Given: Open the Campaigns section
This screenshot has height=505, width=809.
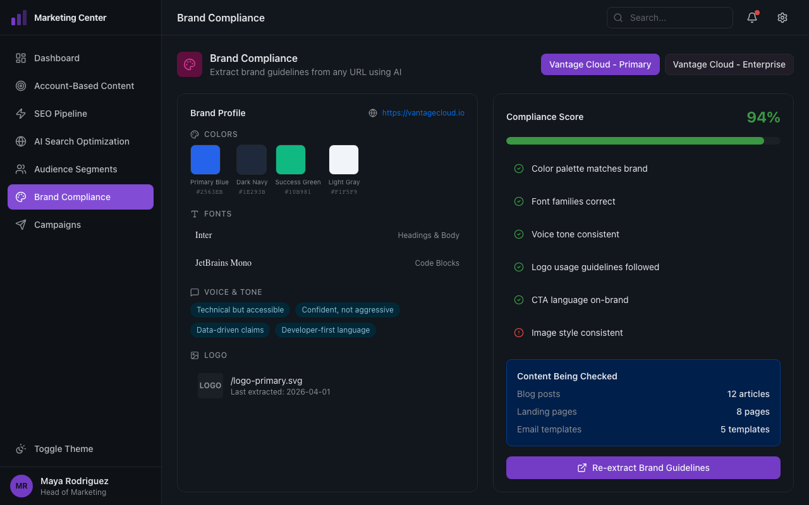Looking at the screenshot, I should [x=58, y=224].
